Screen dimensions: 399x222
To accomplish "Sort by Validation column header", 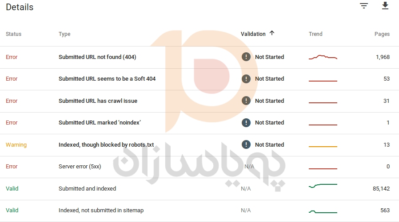I will 253,34.
